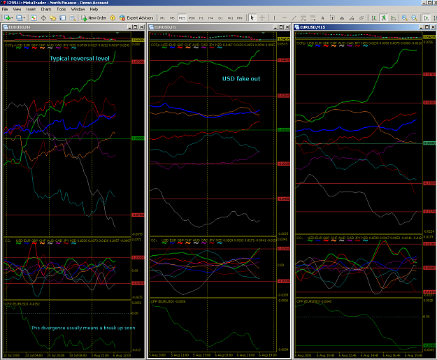Open the Window menu
The image size is (437, 360).
(x=78, y=9)
